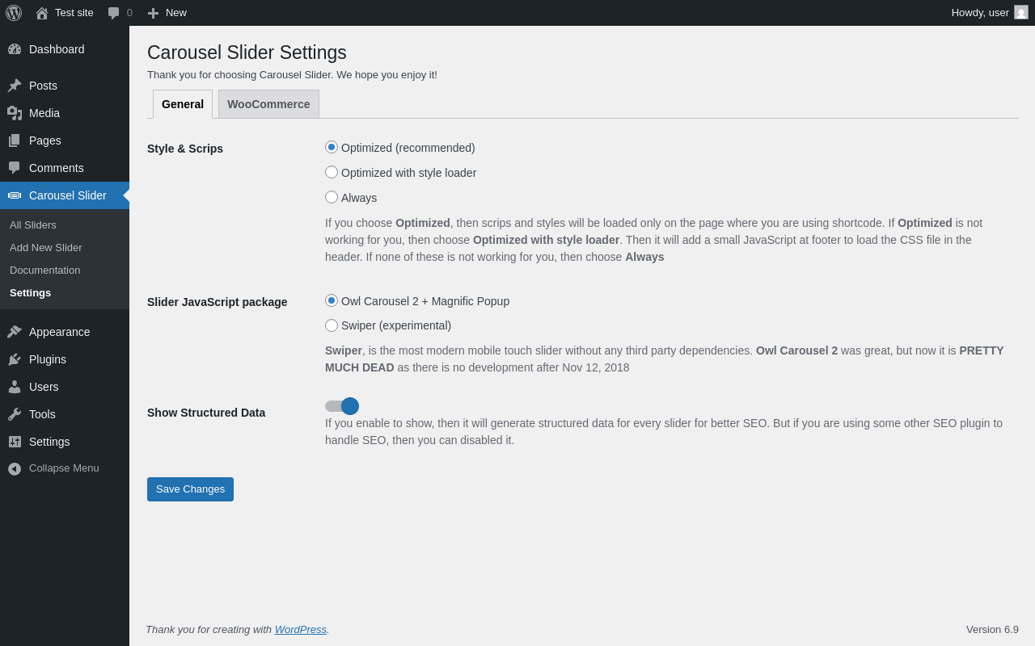This screenshot has height=646, width=1035.
Task: Open All Sliders submenu item
Action: [x=33, y=225]
